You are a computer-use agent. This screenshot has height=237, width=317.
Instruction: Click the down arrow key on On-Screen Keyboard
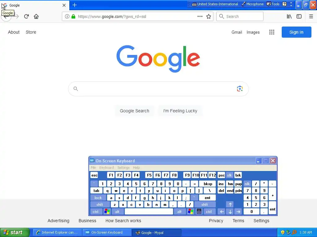[x=230, y=211]
